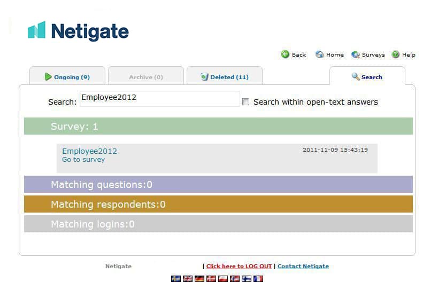Open Help with the question mark icon

pos(395,54)
